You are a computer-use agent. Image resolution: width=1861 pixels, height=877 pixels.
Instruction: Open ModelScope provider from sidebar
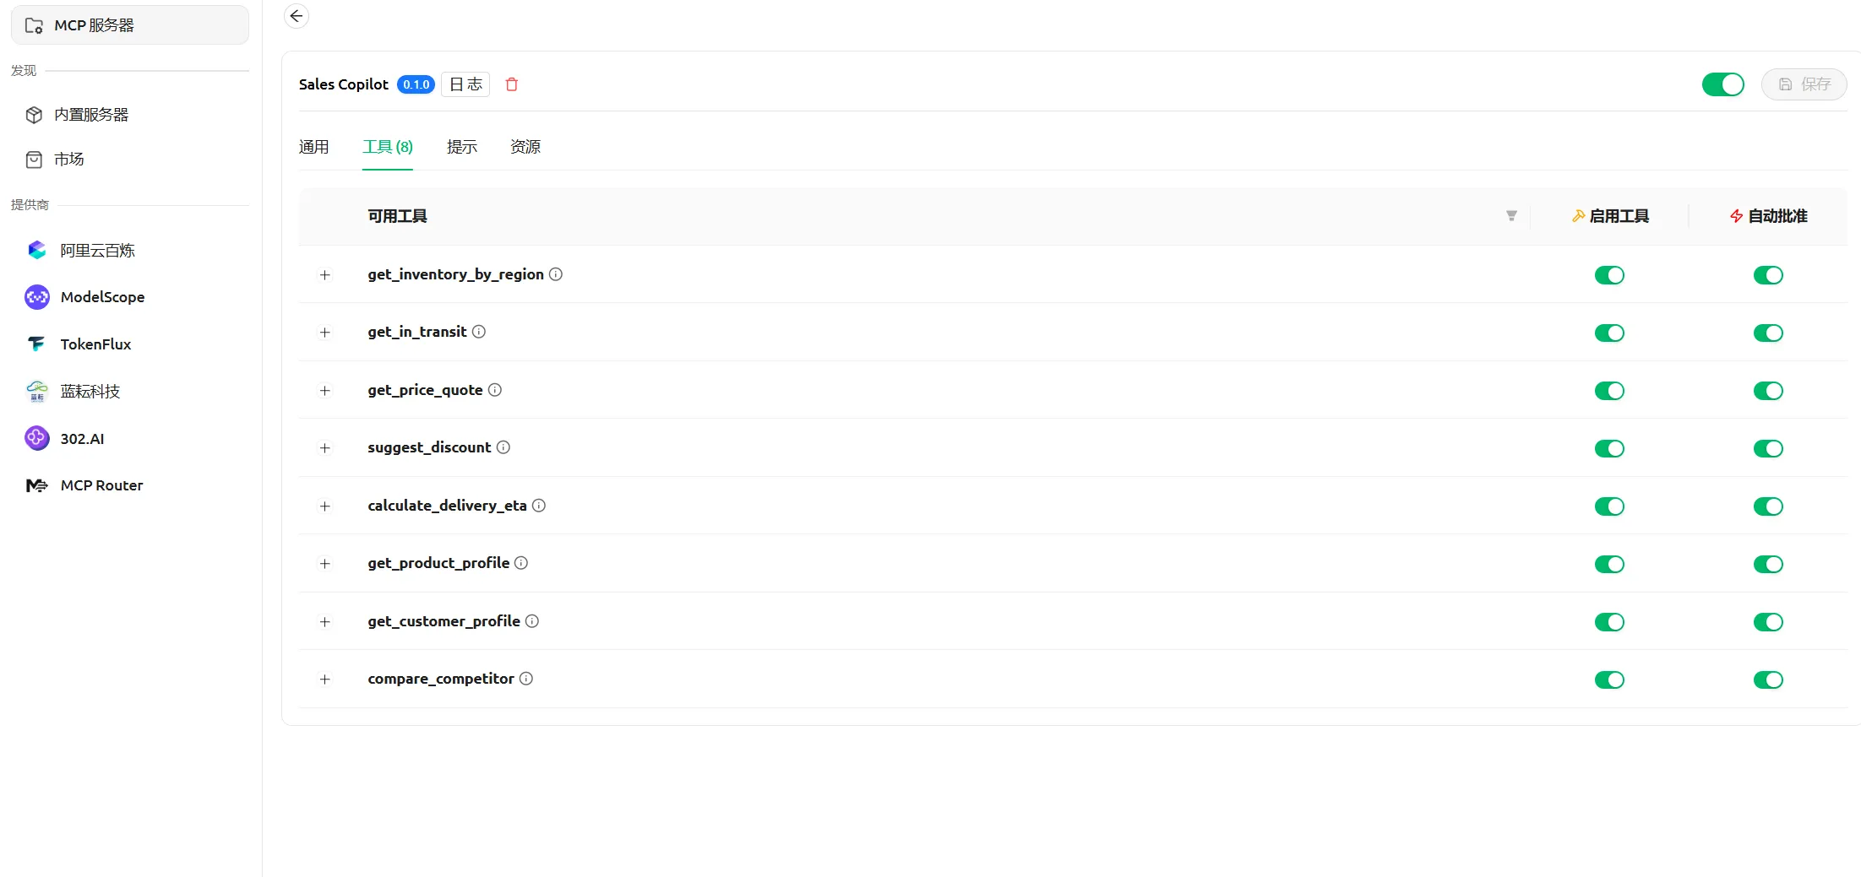point(102,297)
